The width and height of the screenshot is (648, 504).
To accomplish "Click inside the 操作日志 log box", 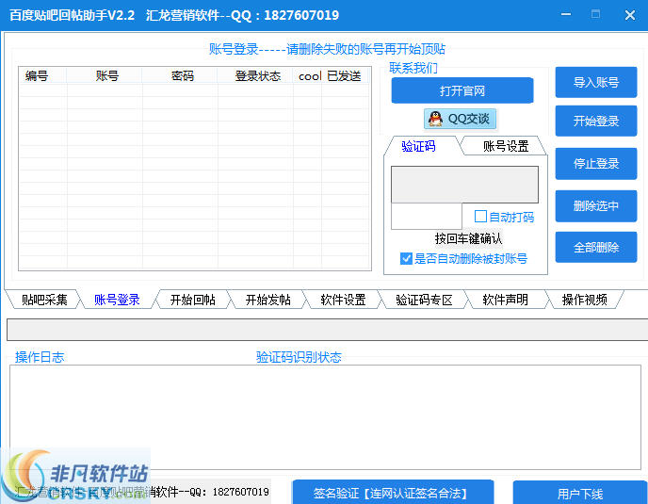I will [325, 417].
